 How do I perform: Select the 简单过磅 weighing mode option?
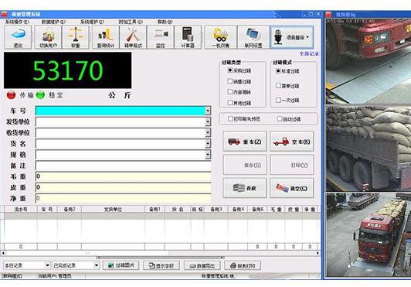click(x=278, y=86)
